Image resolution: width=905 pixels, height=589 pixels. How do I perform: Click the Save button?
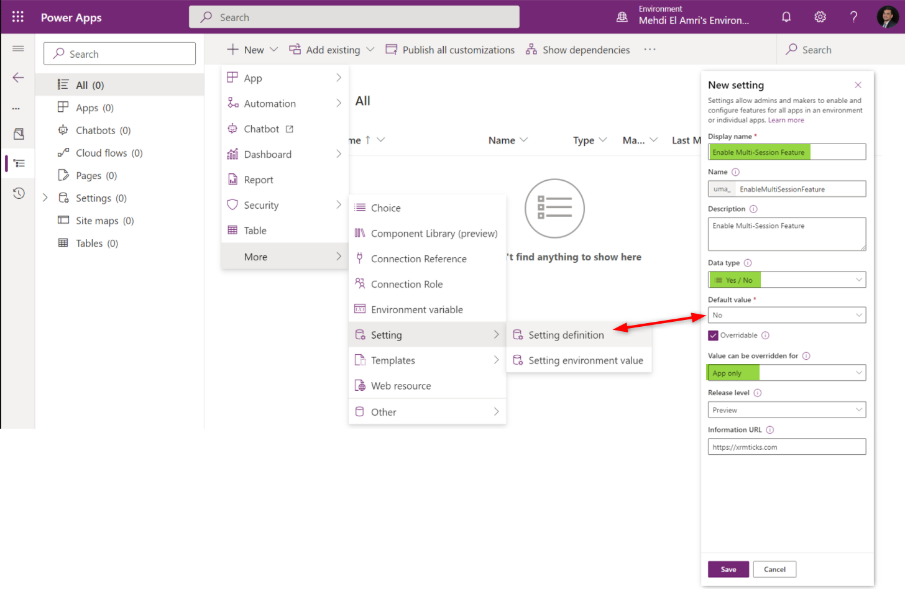tap(728, 569)
